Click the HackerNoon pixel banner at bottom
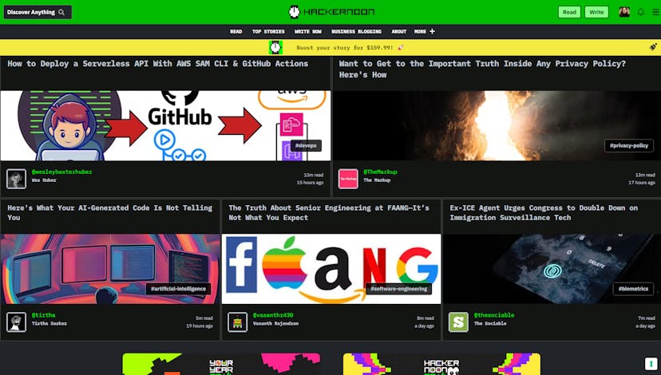This screenshot has height=375, width=661. pos(441,364)
